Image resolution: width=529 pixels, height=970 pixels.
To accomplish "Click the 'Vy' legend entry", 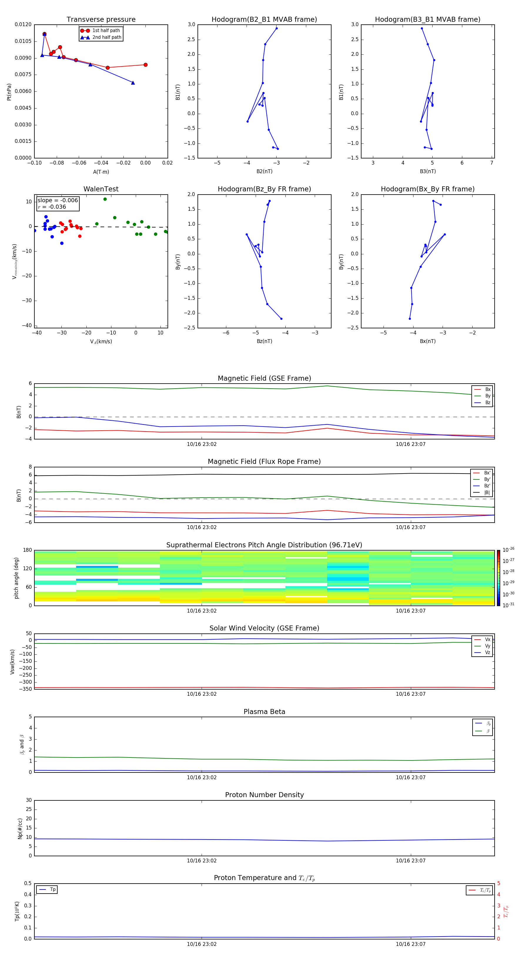I will pos(482,646).
